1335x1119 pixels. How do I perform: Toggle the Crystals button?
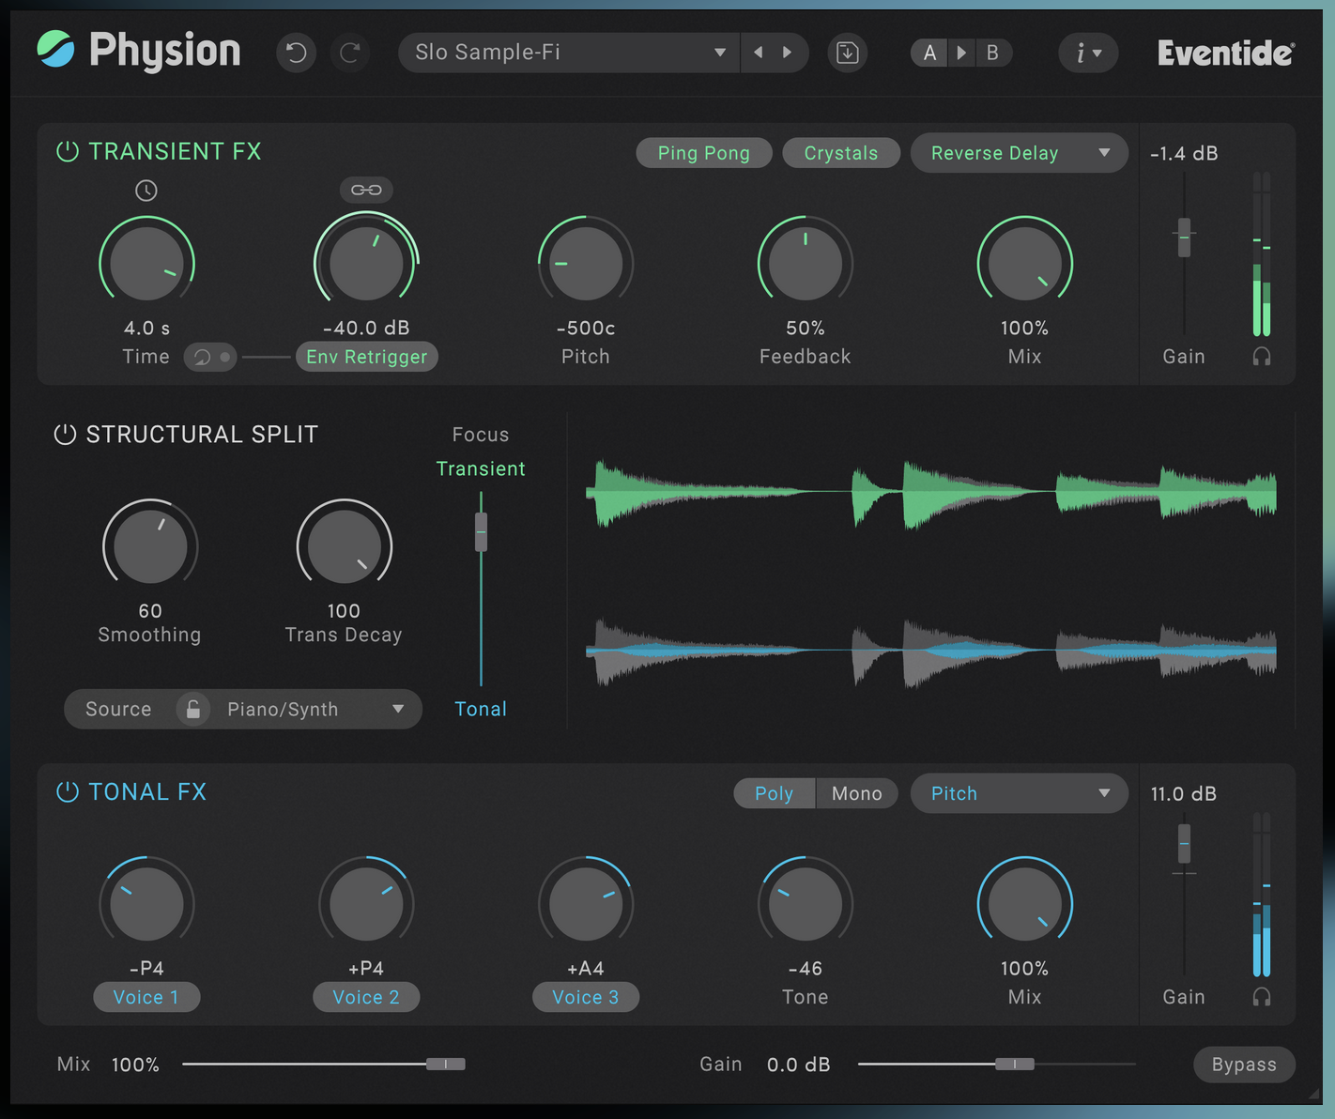[x=841, y=153]
